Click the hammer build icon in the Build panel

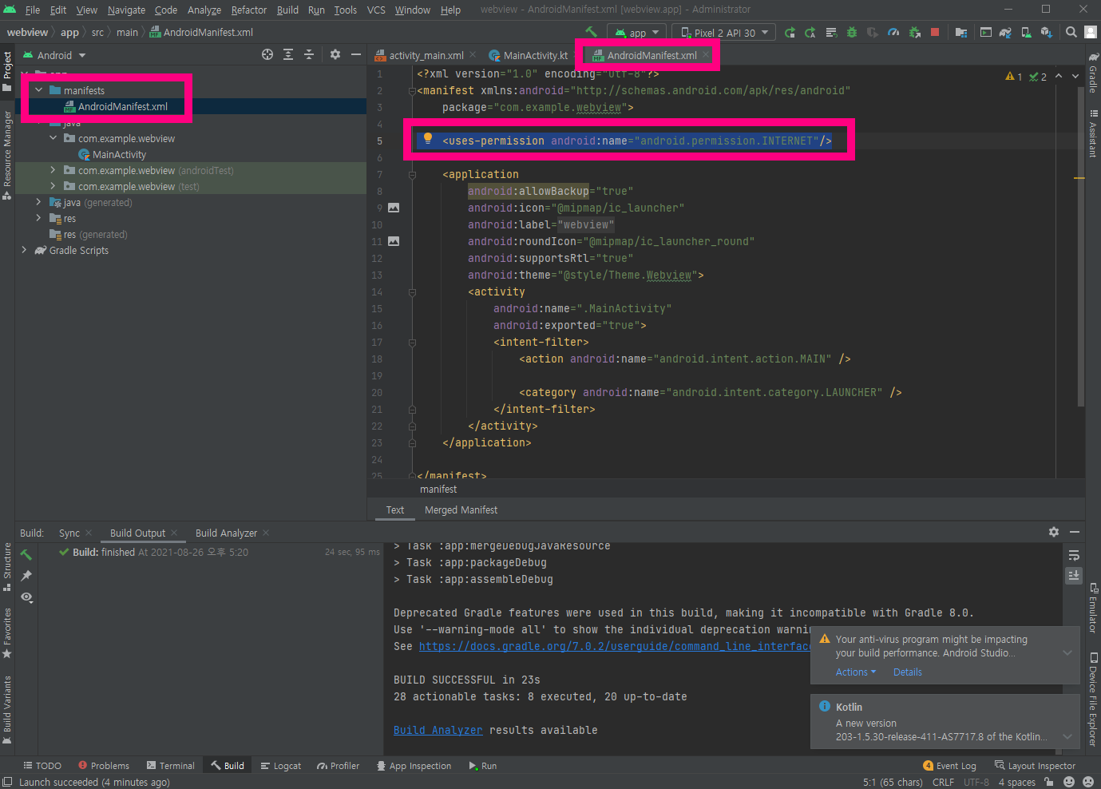point(26,554)
